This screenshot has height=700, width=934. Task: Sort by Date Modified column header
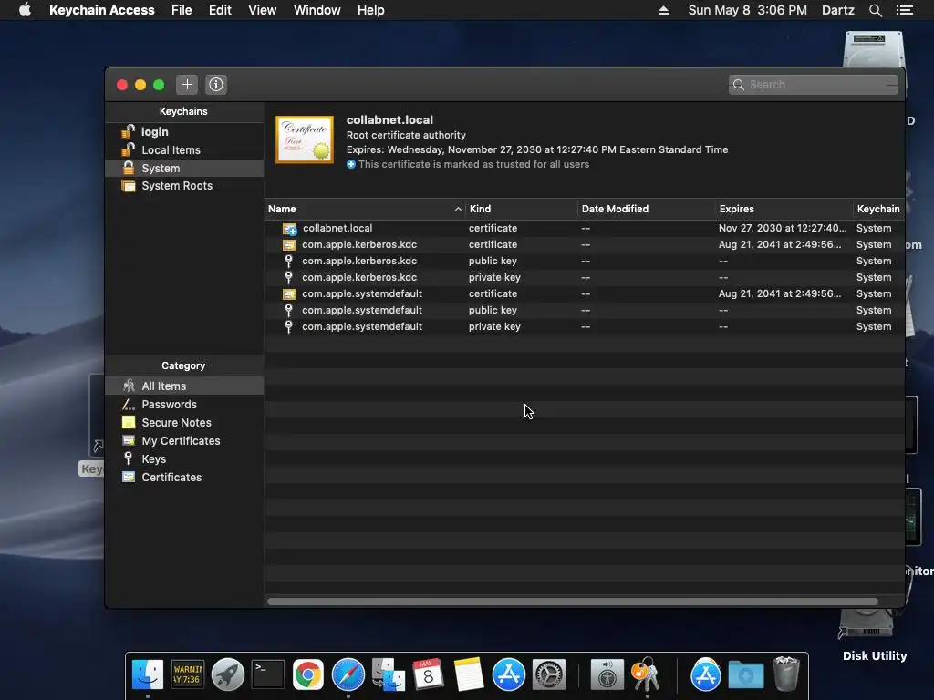(x=647, y=209)
